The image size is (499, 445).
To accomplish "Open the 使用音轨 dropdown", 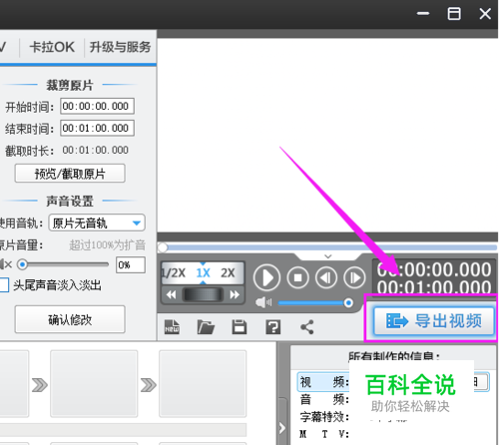I will point(97,222).
